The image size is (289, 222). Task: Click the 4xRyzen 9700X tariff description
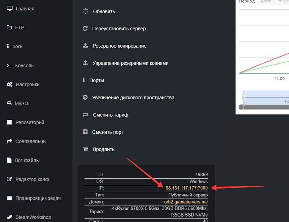click(x=160, y=212)
